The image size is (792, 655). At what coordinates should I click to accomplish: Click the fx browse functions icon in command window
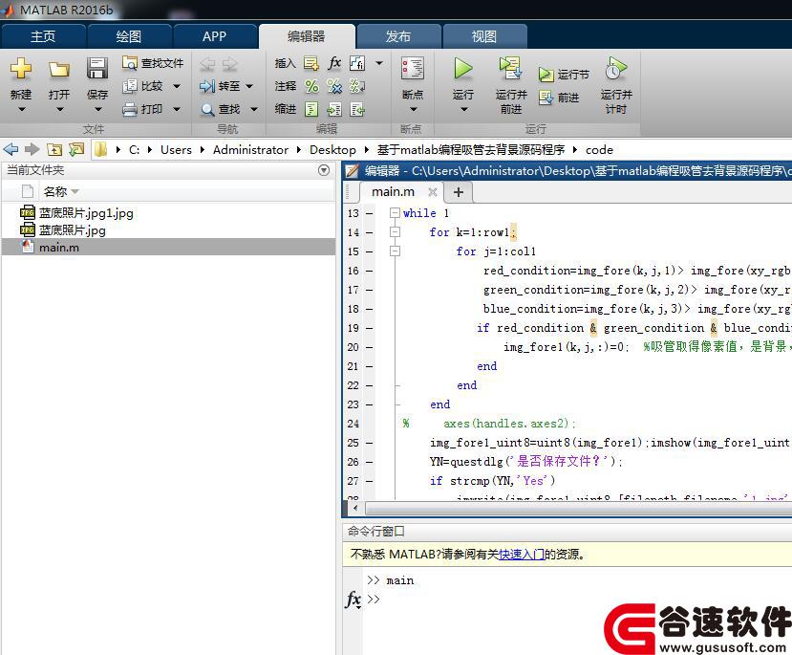click(x=353, y=600)
